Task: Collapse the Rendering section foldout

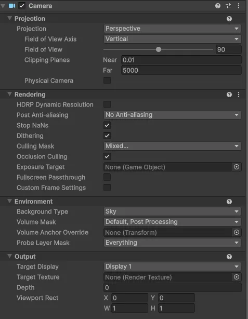Action: pyautogui.click(x=9, y=94)
